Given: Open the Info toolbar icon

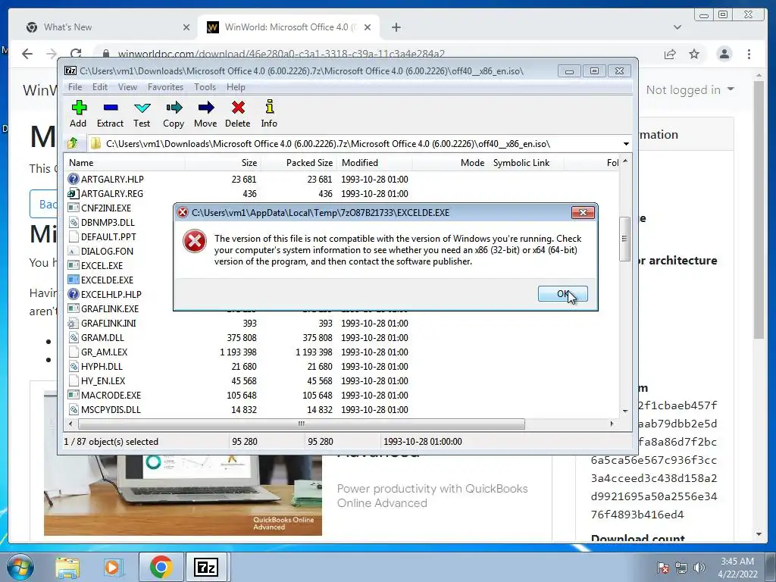Looking at the screenshot, I should tap(269, 108).
